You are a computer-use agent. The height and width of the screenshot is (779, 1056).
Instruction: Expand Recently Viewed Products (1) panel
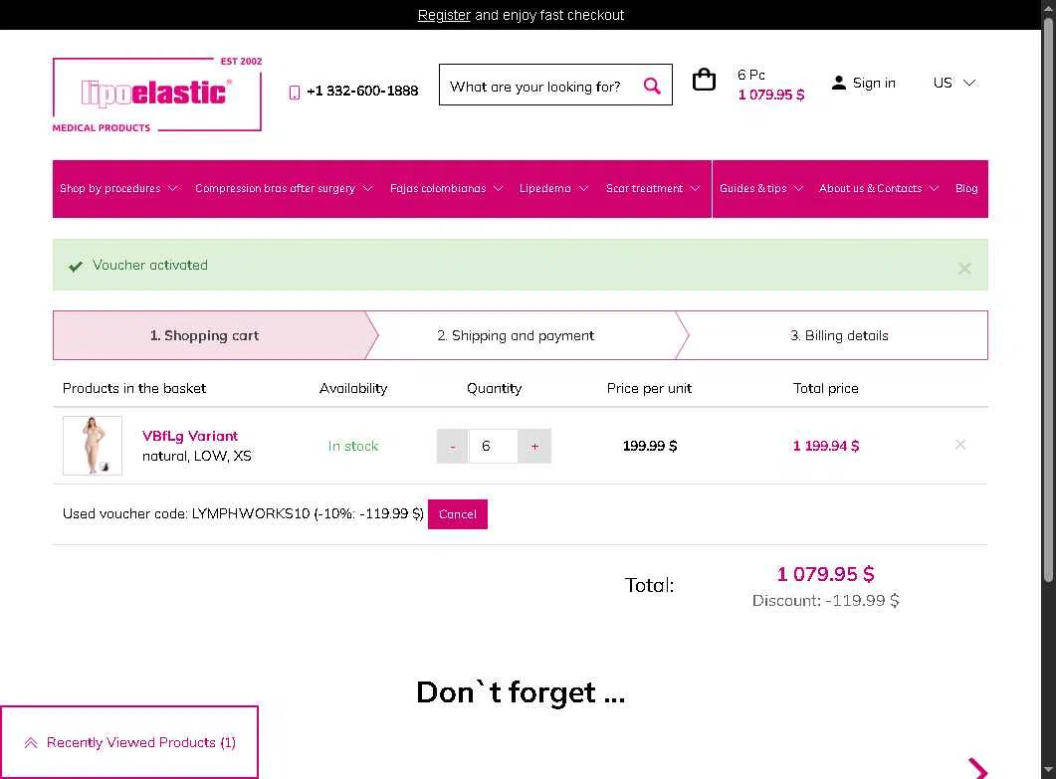coord(129,742)
